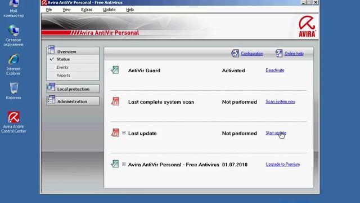
Task: Expand the Local protection section
Action: 73,89
